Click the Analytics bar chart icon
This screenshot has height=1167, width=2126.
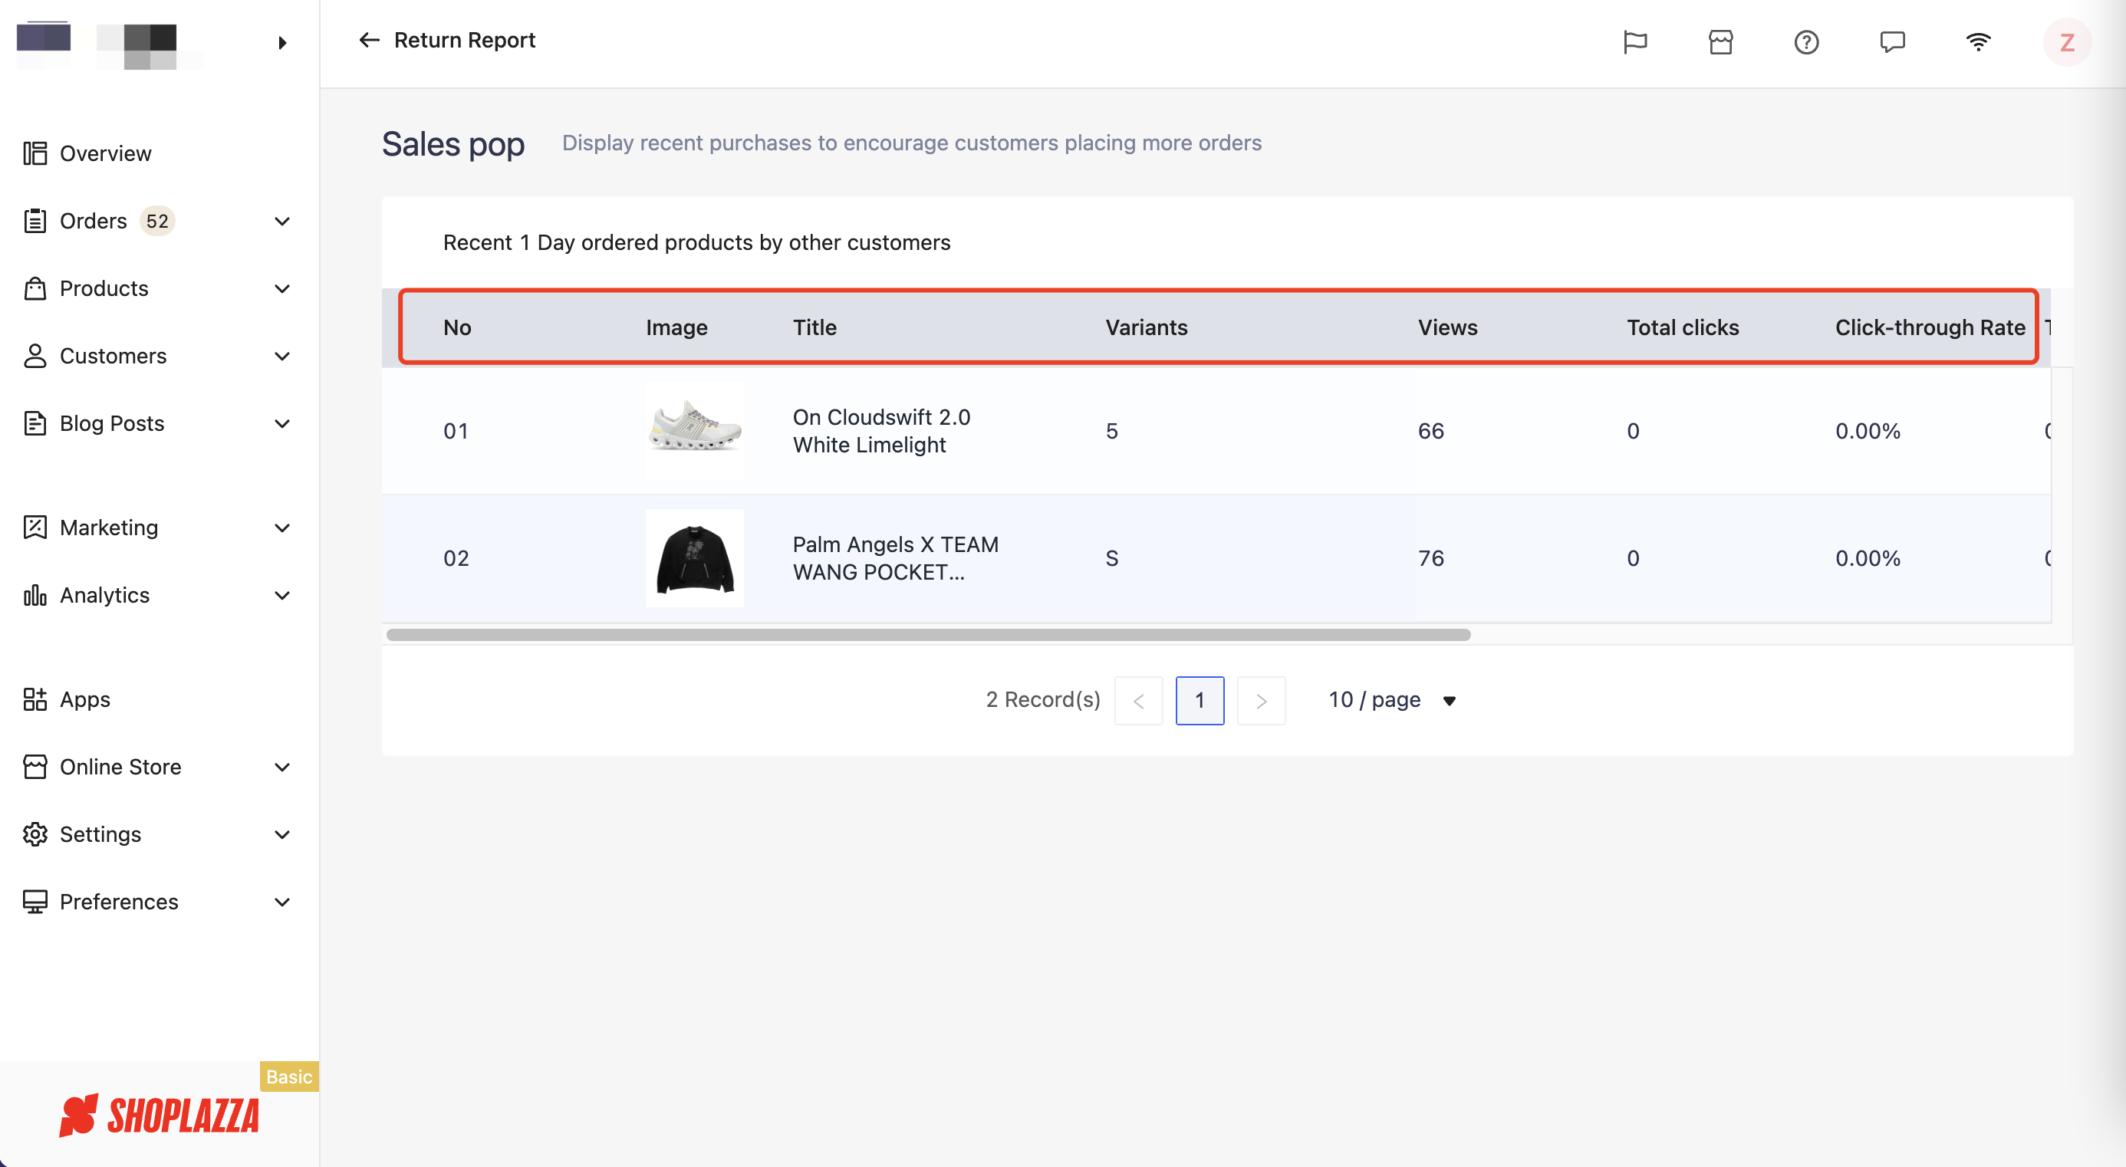pos(35,595)
